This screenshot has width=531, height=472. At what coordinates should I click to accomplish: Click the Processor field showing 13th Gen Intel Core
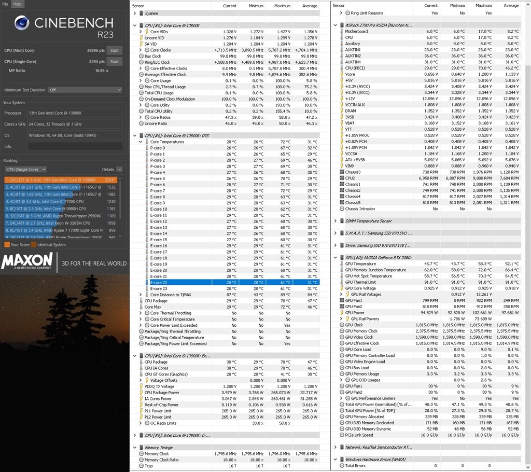click(75, 113)
